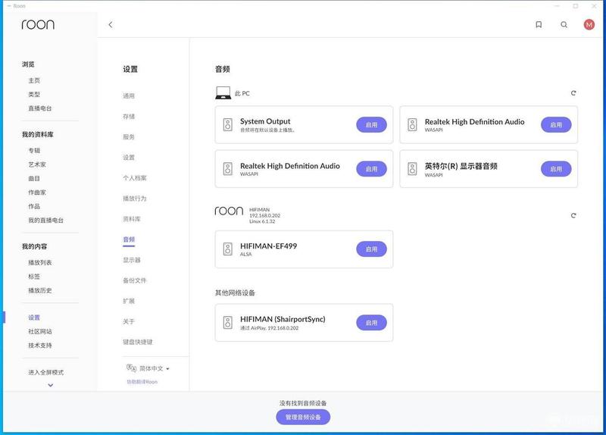Viewport: 606px width, 435px height.
Task: Click the 管理音频设备 button
Action: pos(303,418)
